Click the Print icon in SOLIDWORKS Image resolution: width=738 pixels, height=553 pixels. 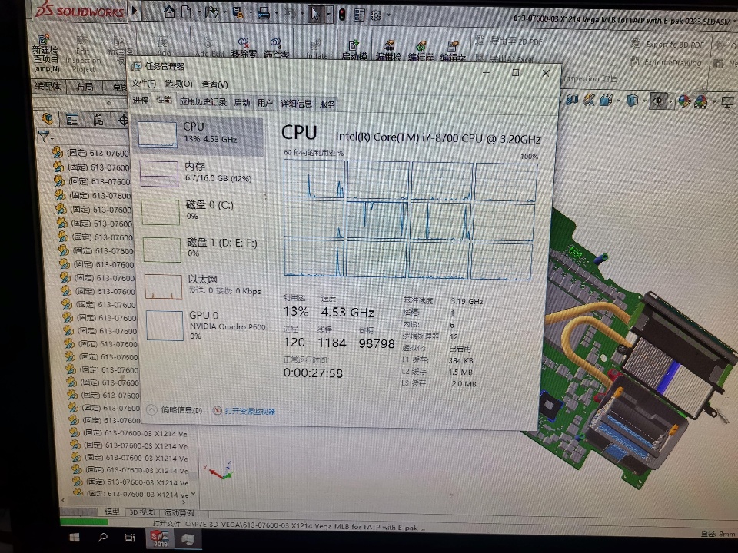coord(264,13)
